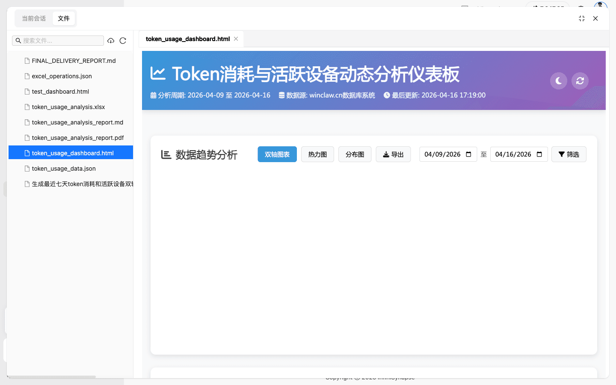Switch to the 当前会话 tab
Screen dimensions: 616x385
click(x=34, y=18)
